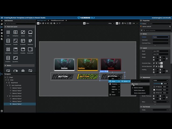Collapse the Row1_StackPanel tree node
Image resolution: width=172 pixels, height=129 pixels.
tap(8, 85)
